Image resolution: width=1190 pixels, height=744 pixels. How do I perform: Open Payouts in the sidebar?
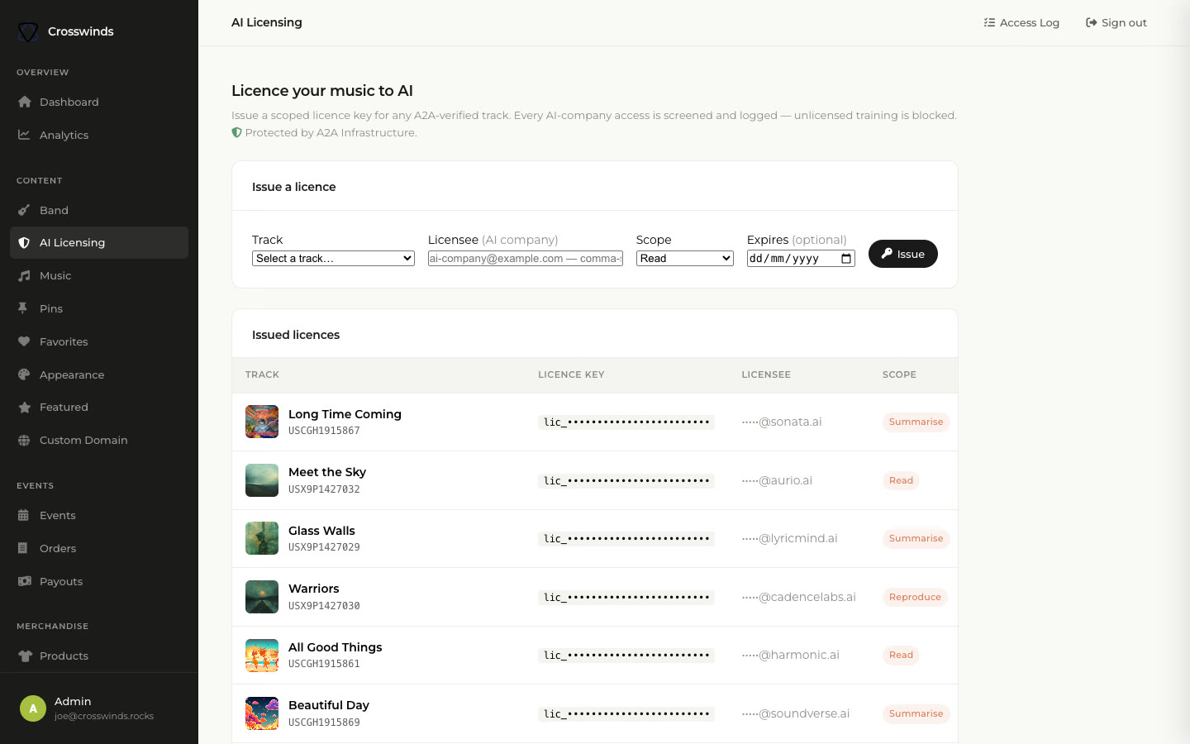99,581
